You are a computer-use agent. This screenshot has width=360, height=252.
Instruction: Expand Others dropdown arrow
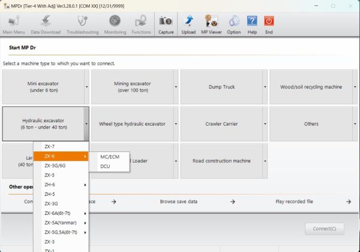click(x=355, y=124)
